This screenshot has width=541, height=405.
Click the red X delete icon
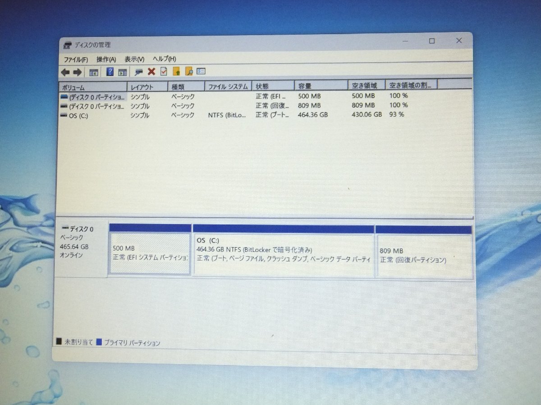151,72
